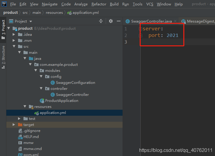215x156 pixels.
Task: Toggle the 1: Project tool window tab
Action: point(3,29)
